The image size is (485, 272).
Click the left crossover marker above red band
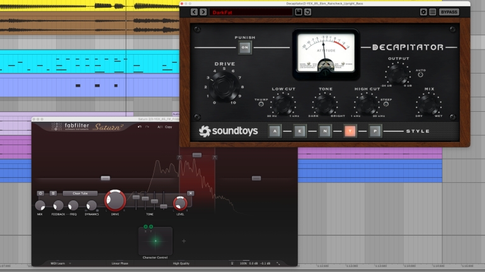click(180, 158)
